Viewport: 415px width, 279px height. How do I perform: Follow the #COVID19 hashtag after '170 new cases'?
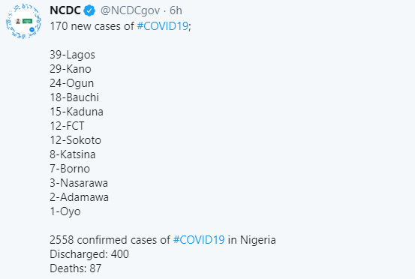163,26
